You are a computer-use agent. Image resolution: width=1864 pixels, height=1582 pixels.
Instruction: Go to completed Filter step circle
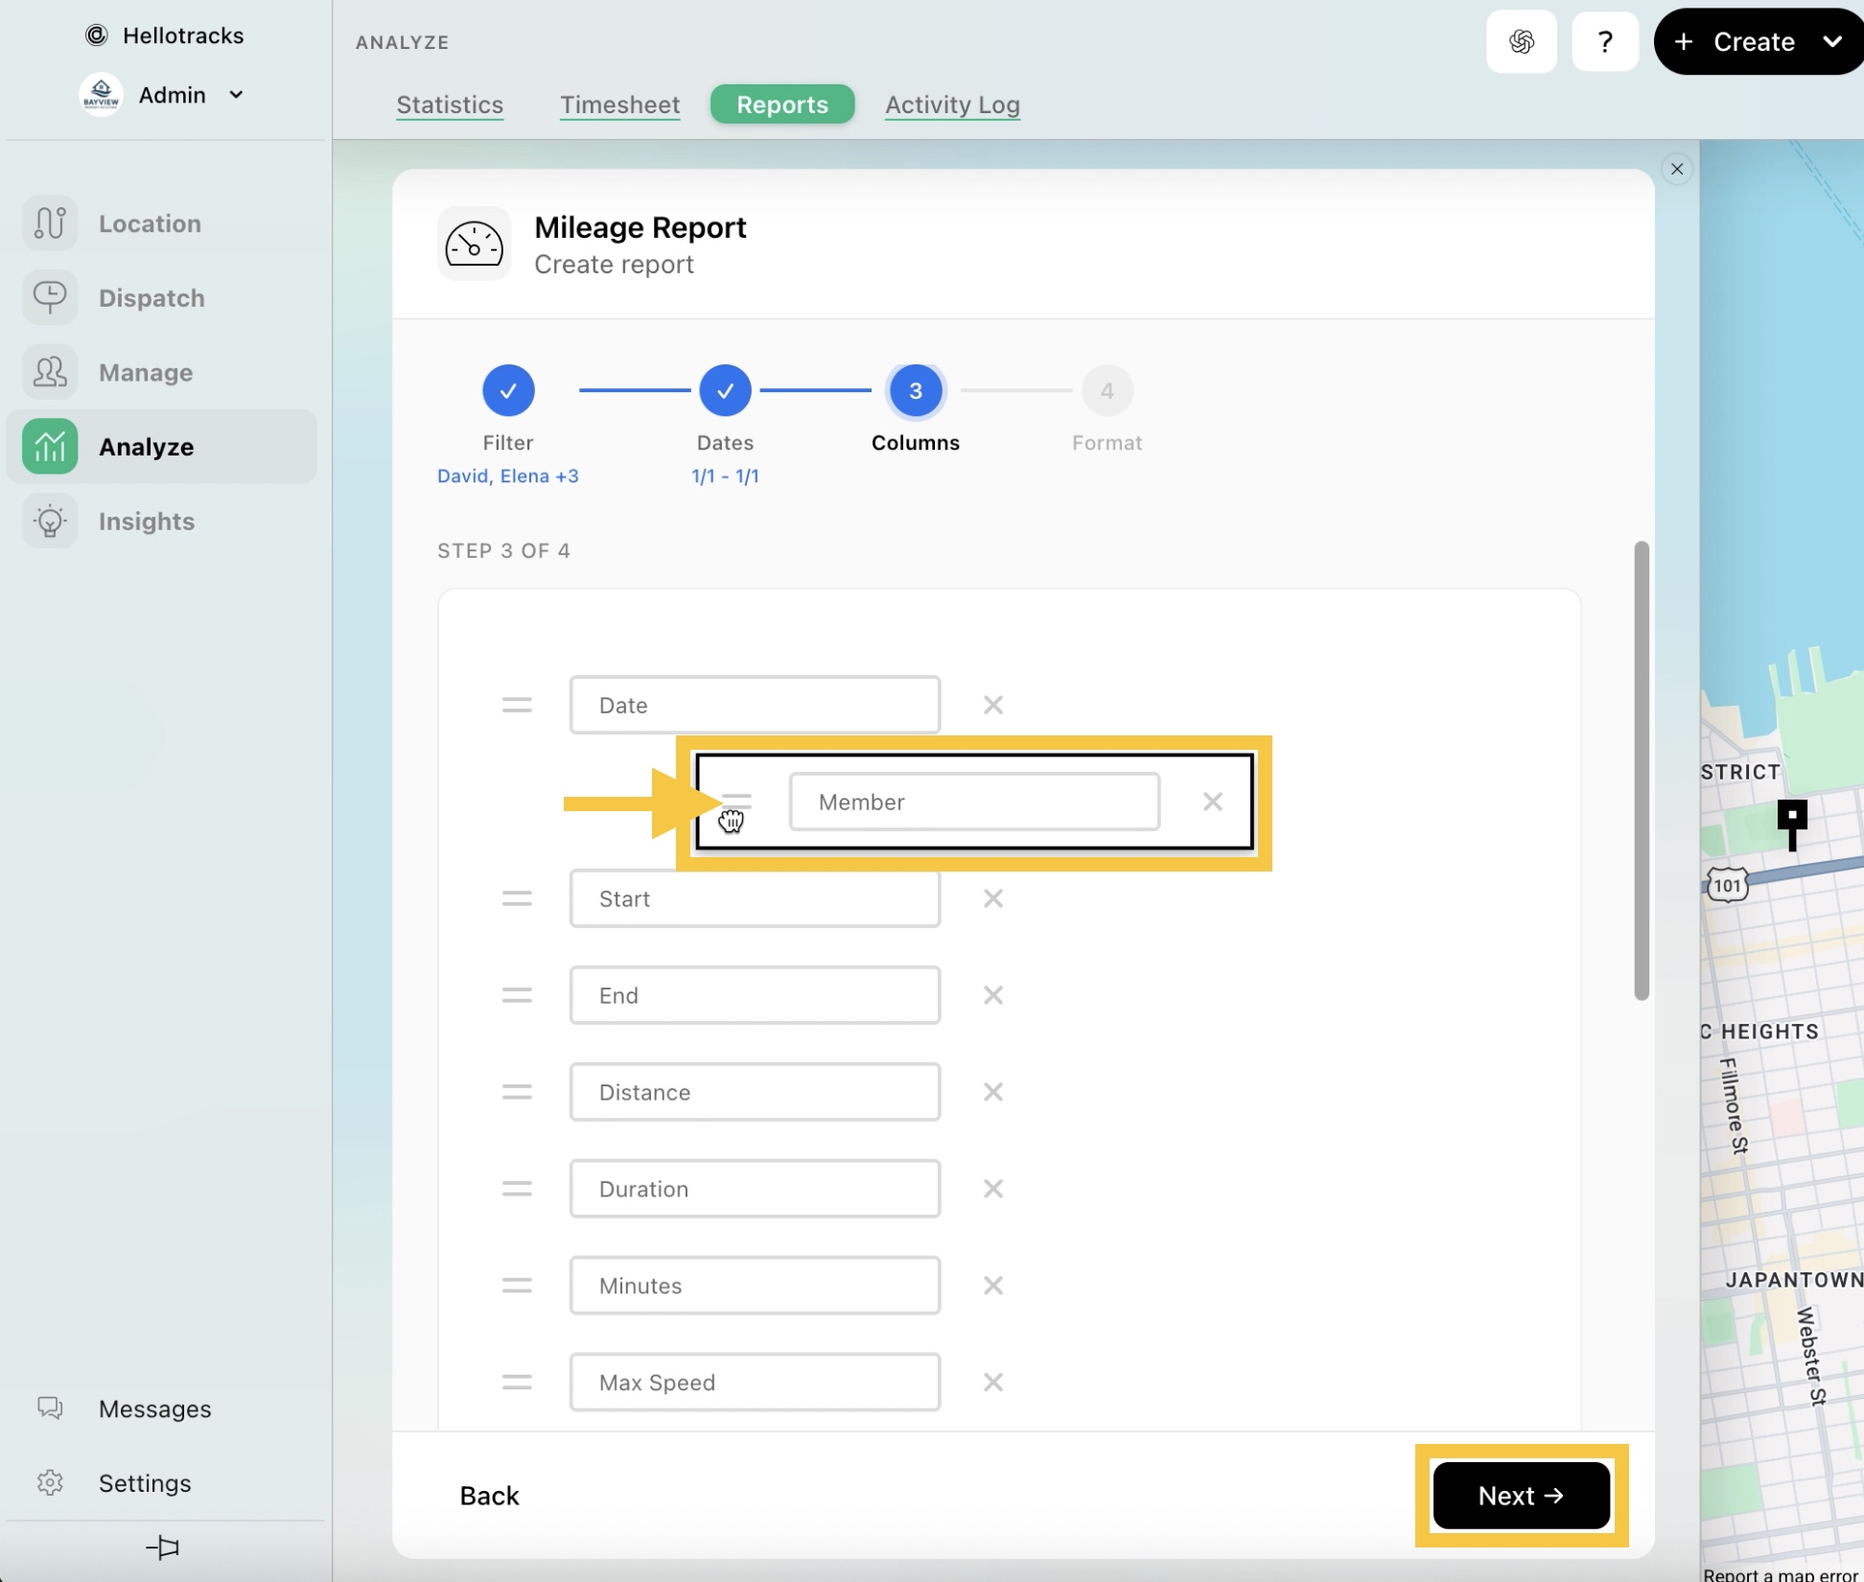[x=508, y=391]
